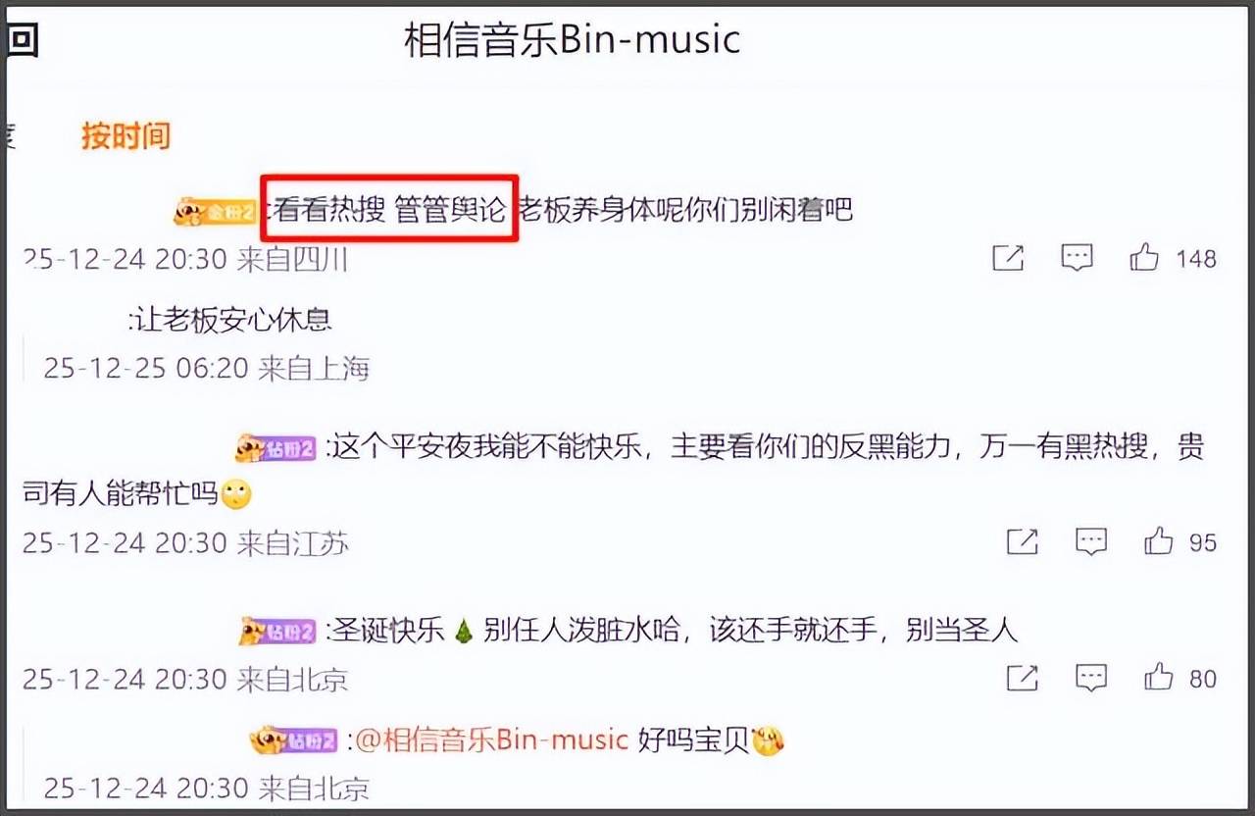Open the 相信音乐Bin-music page title
The width and height of the screenshot is (1255, 816).
click(x=573, y=40)
